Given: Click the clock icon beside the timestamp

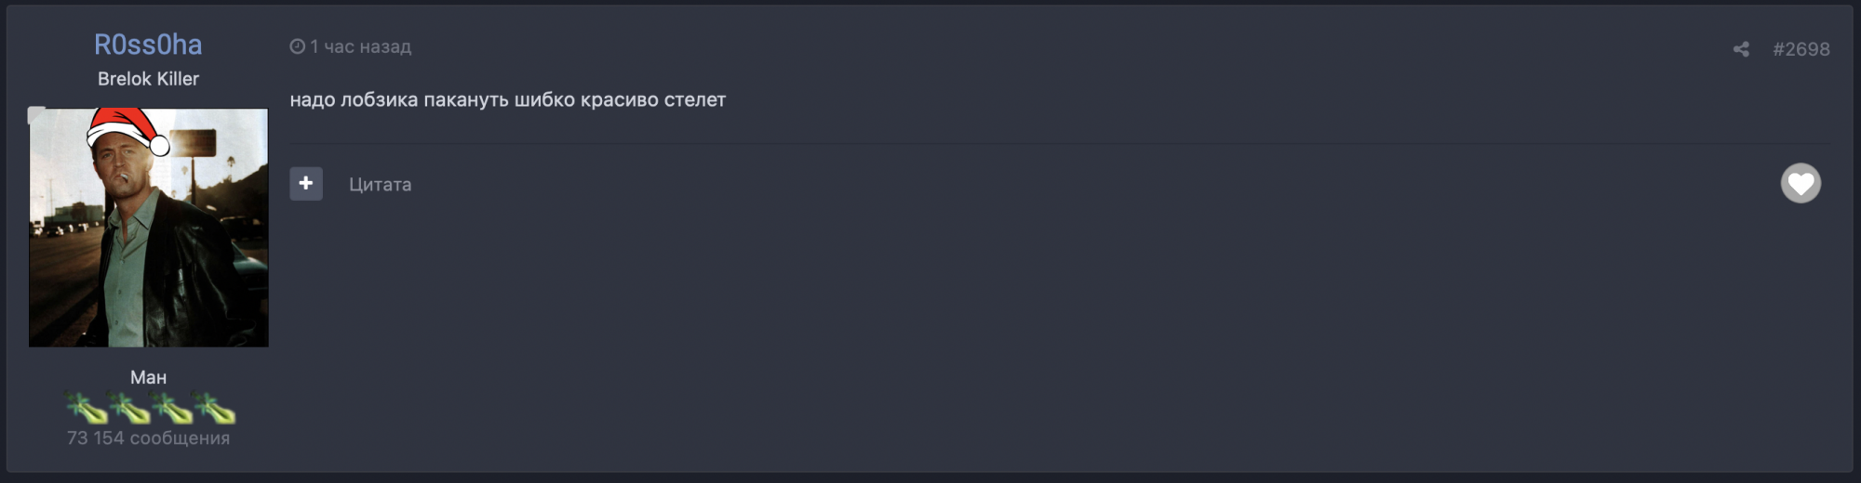Looking at the screenshot, I should click(297, 46).
